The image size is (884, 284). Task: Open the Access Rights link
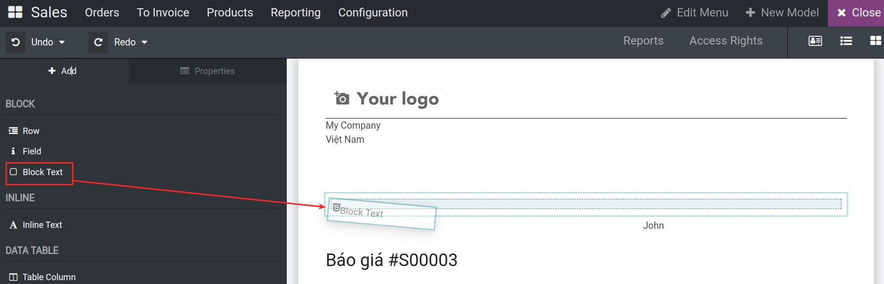point(726,41)
